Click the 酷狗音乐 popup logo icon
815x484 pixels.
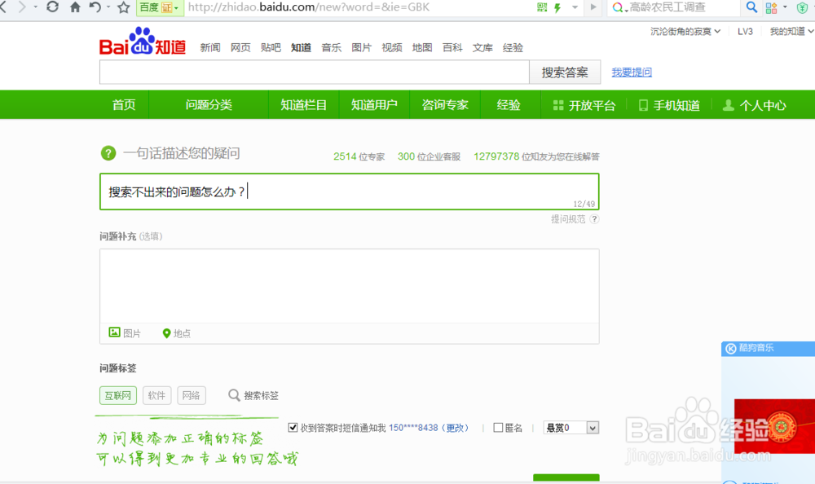731,348
